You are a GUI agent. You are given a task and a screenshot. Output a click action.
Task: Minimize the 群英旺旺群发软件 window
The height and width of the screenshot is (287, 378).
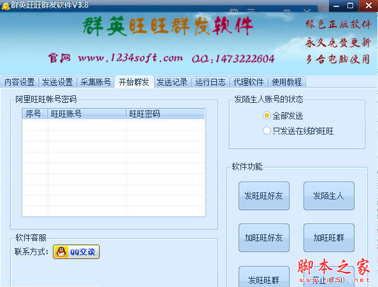(x=336, y=6)
